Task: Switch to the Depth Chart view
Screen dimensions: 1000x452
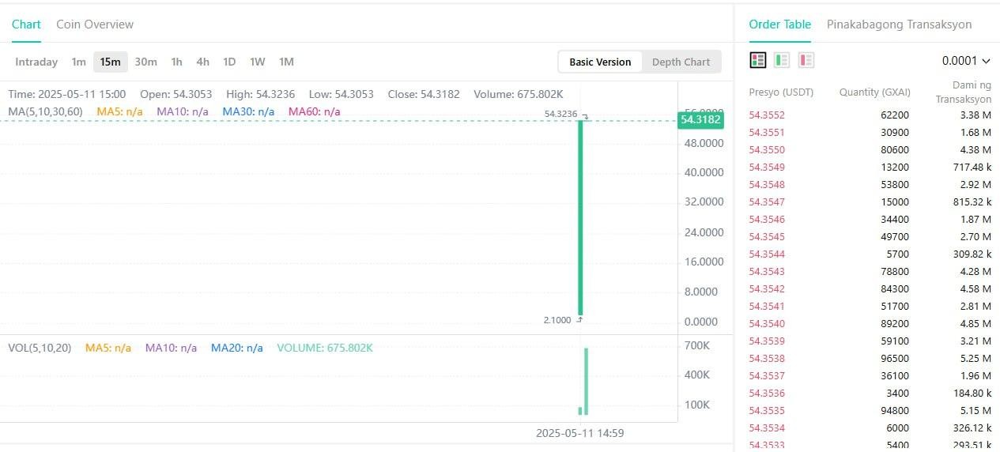Action: (x=680, y=62)
